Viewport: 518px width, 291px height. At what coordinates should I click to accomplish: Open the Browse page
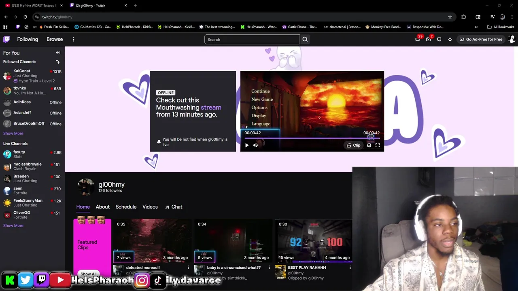pyautogui.click(x=55, y=39)
